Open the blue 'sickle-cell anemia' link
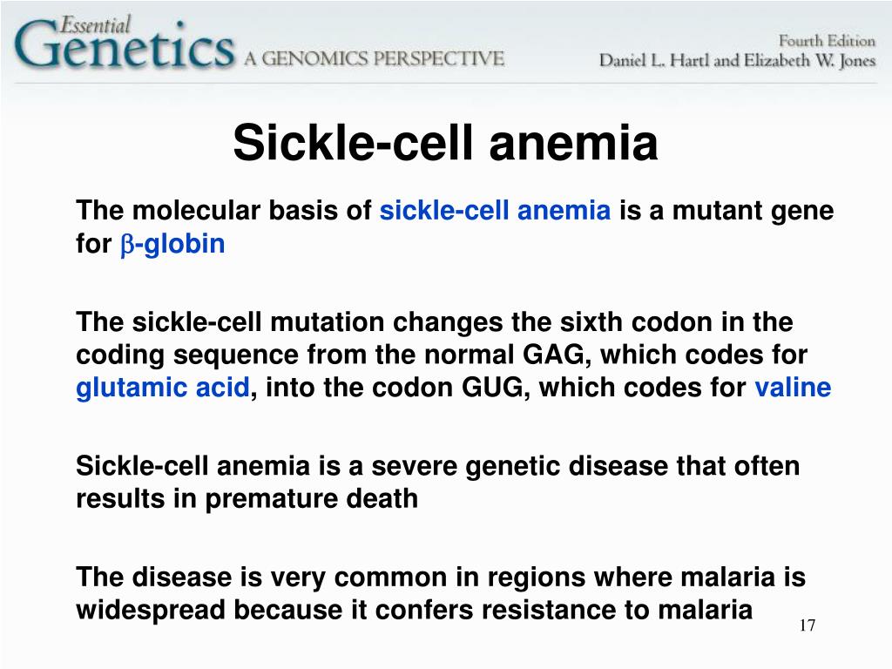 click(495, 210)
